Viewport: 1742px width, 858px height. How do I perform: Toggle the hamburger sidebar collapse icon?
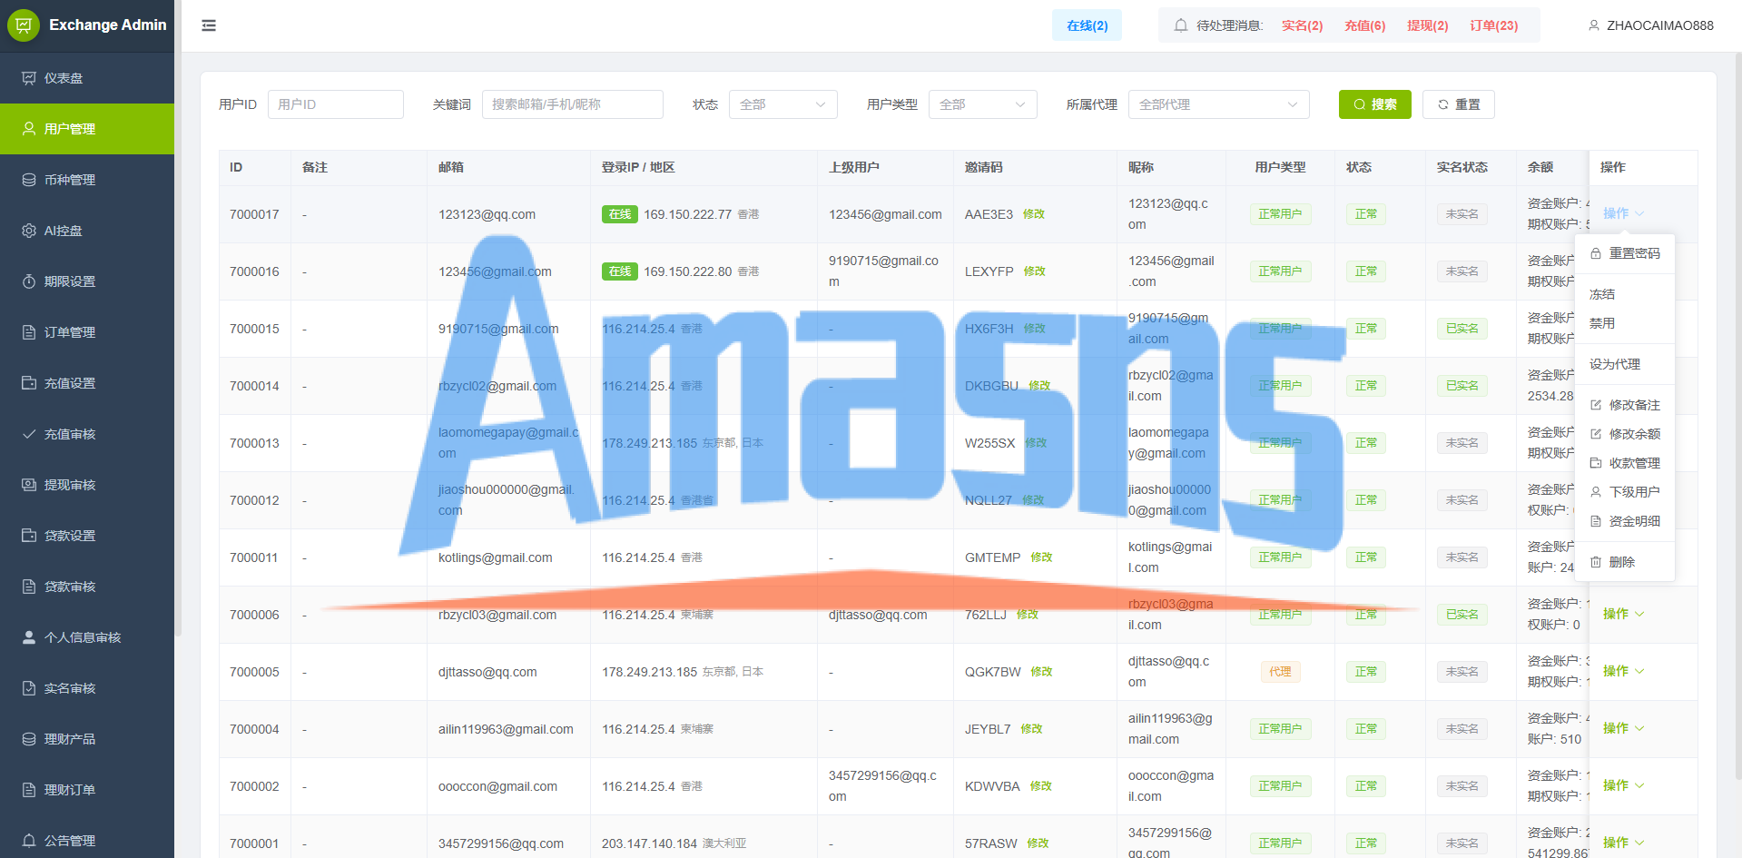[209, 25]
